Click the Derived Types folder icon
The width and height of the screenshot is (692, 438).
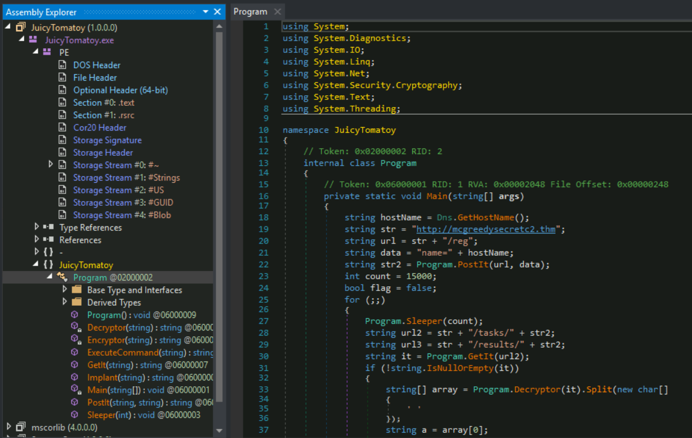[x=77, y=302]
